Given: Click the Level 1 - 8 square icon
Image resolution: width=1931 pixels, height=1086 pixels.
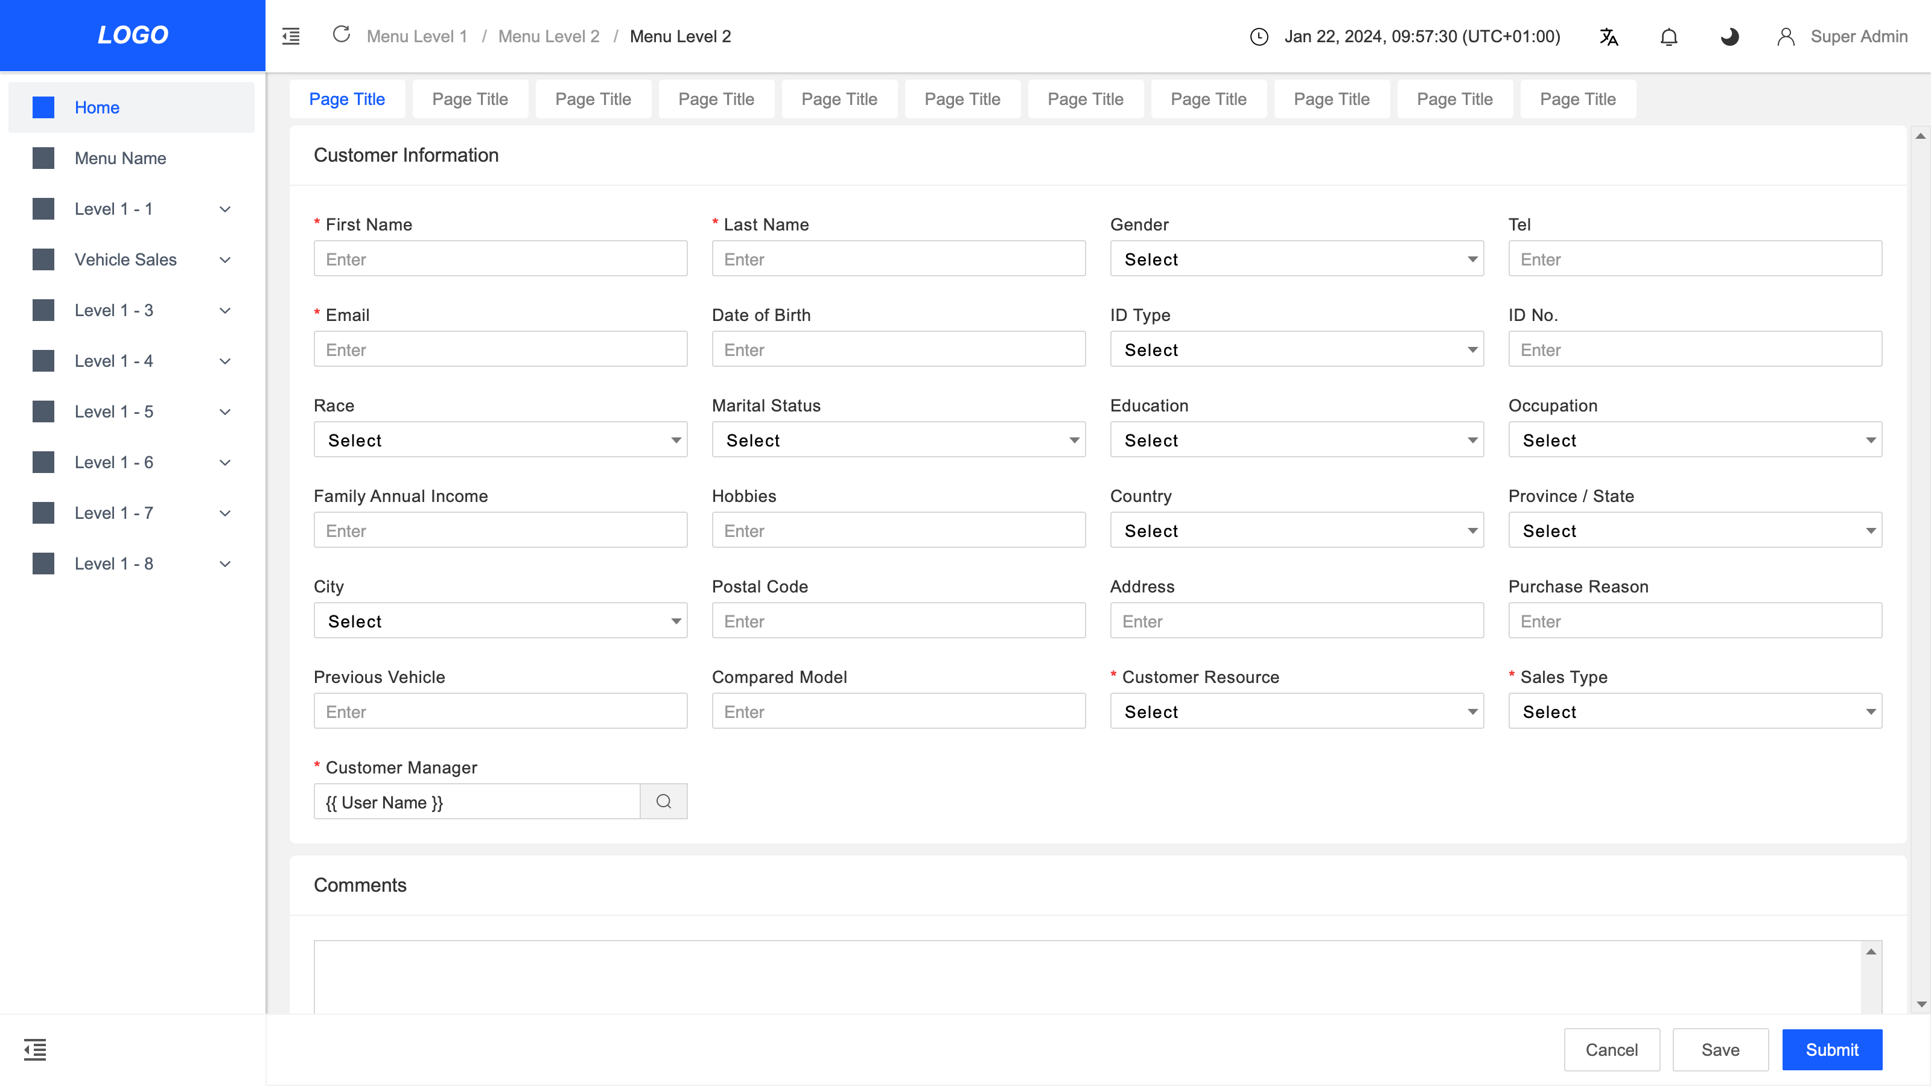Looking at the screenshot, I should click(43, 564).
